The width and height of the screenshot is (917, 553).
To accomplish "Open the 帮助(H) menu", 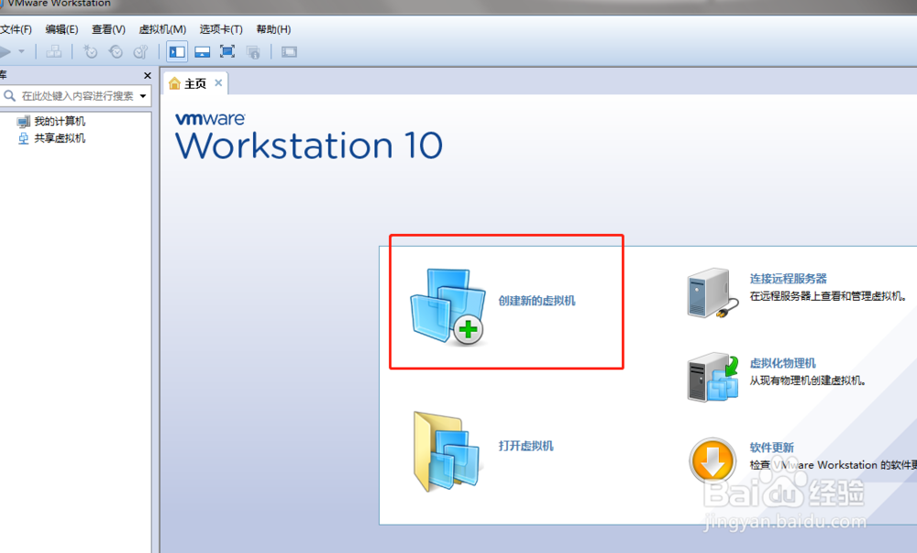I will click(x=273, y=29).
